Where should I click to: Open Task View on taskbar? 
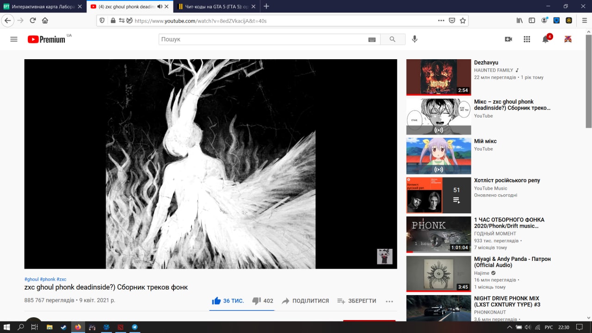[34, 327]
